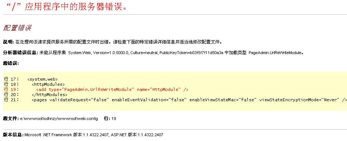Click the web.config file path text
The height and width of the screenshot is (141, 347).
(59, 119)
